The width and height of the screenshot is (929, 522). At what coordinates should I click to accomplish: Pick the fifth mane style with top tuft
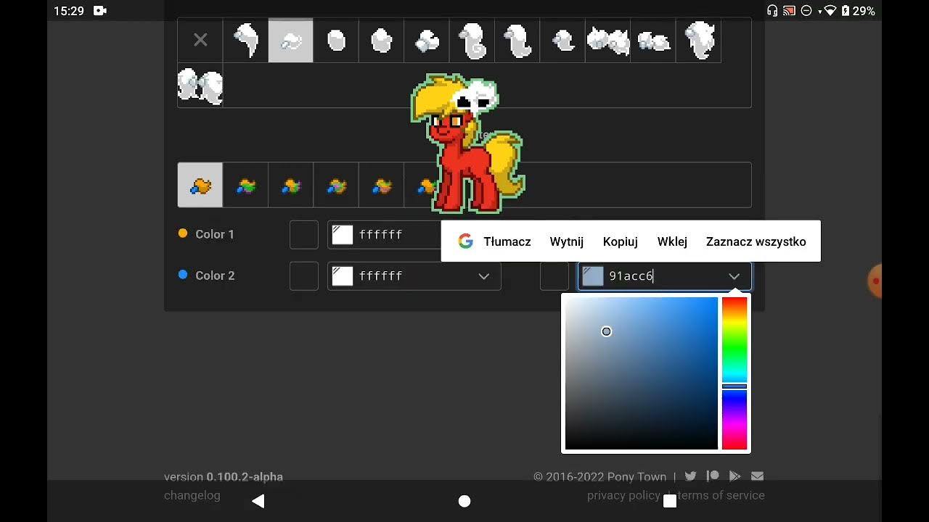pos(381,40)
